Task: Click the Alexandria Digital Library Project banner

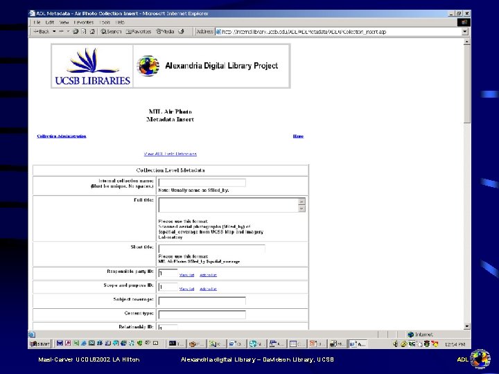Action: point(211,66)
